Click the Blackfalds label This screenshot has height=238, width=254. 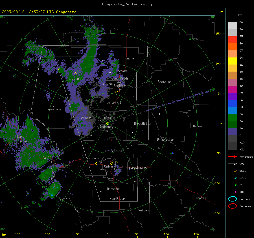click(120, 78)
